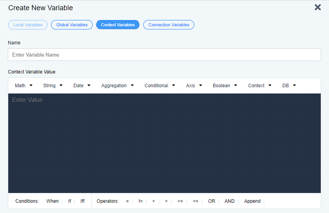This screenshot has height=213, width=329.
Task: Expand the Aggregation dropdown menu
Action: (117, 86)
